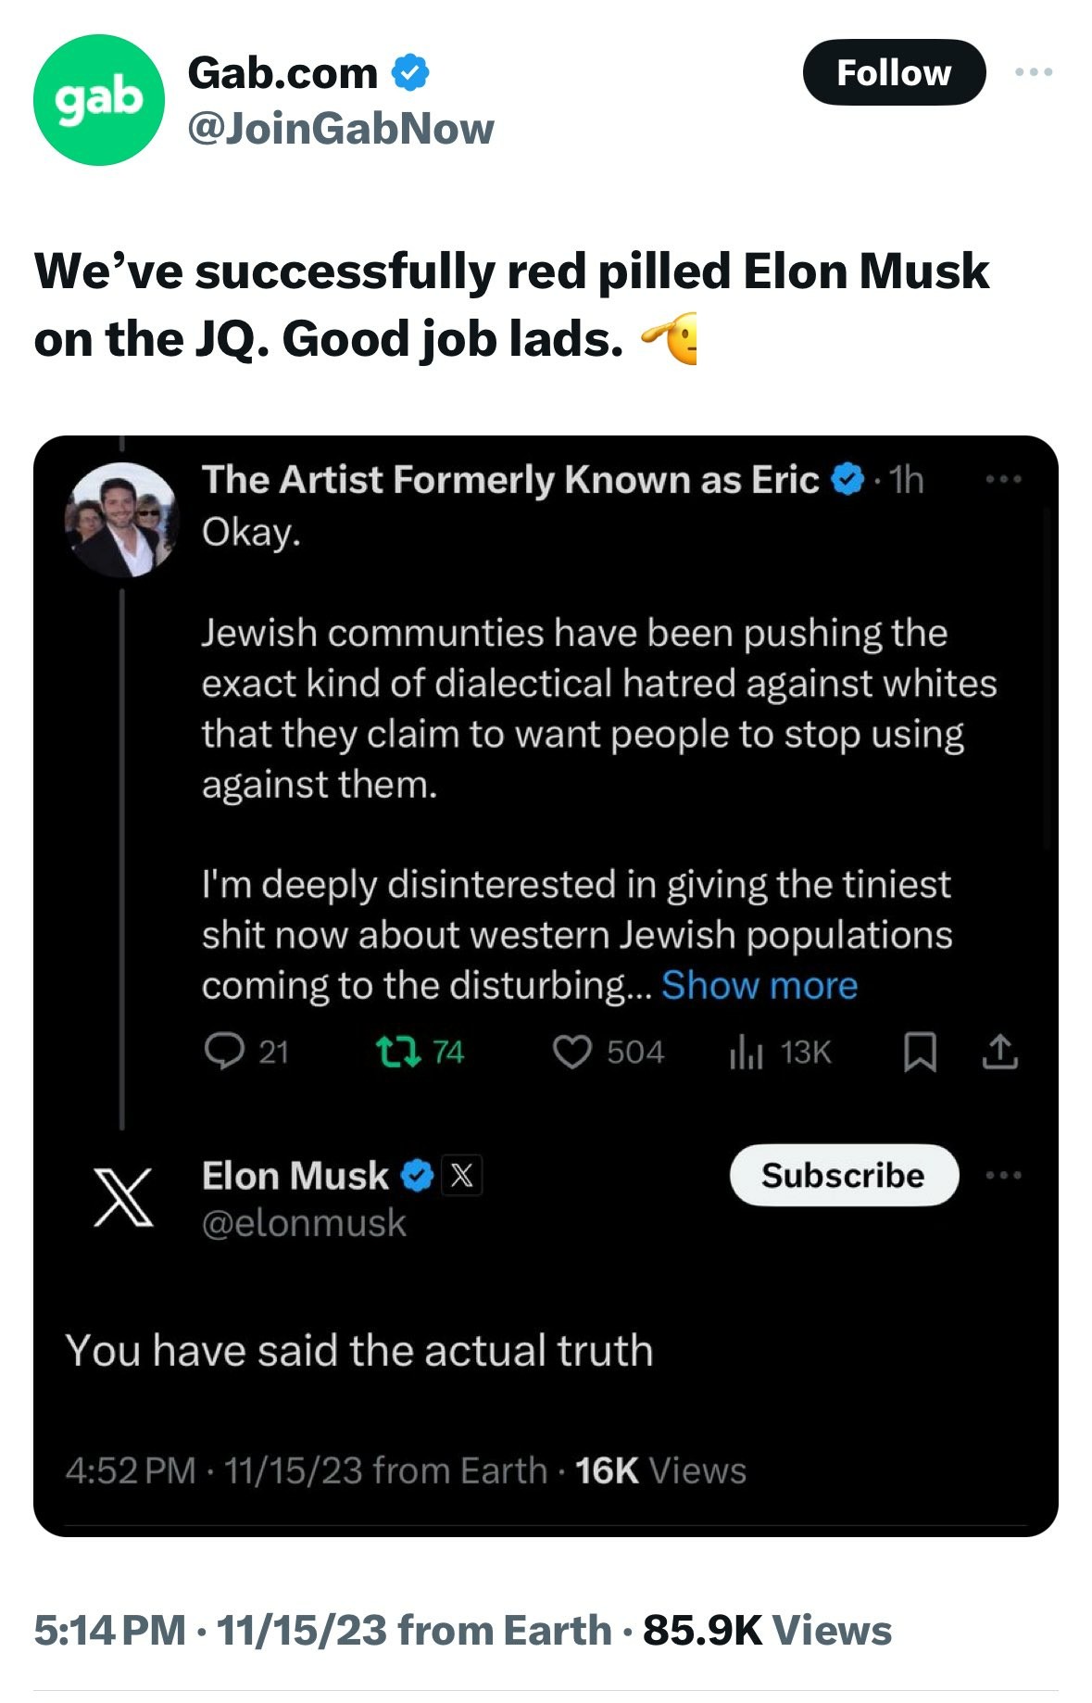View analytics icon showing 13K views

pyautogui.click(x=745, y=1052)
